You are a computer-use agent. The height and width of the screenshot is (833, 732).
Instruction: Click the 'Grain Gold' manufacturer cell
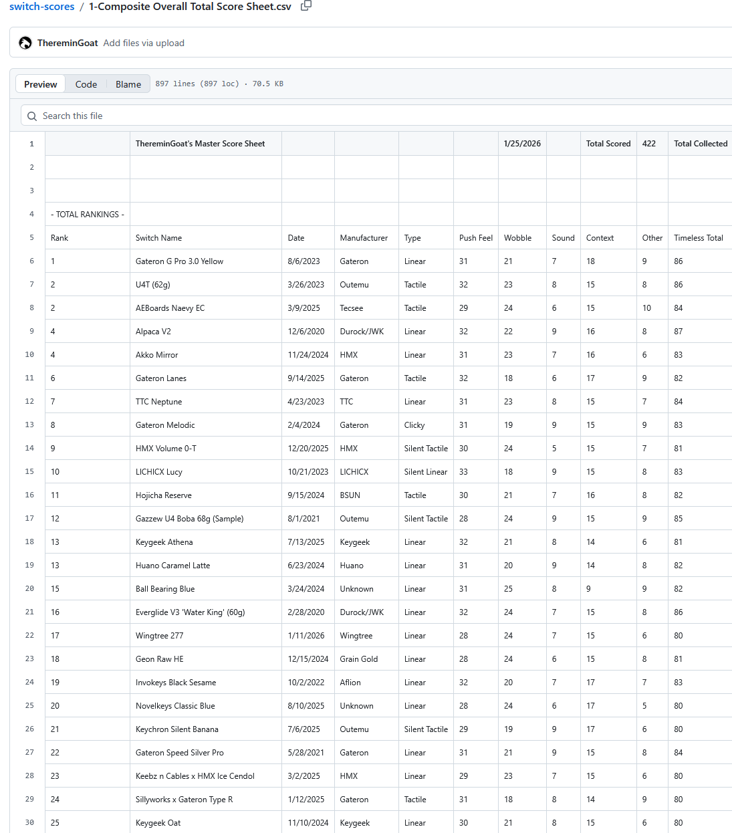(x=366, y=659)
